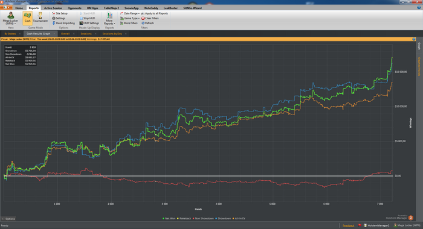
Task: Toggle the Showdown color swatch in legend
Action: 216,219
